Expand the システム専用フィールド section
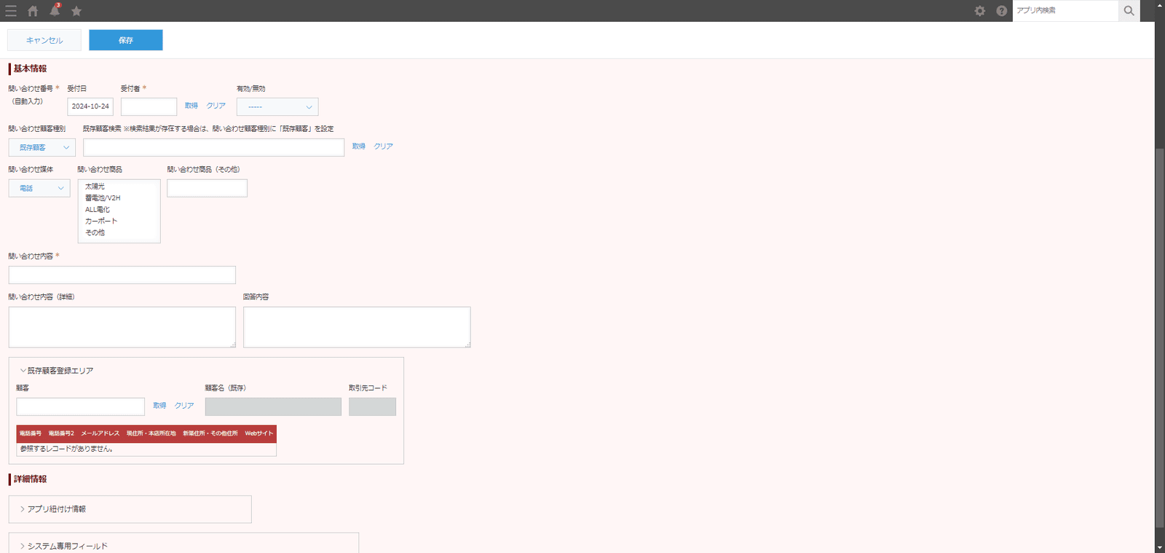 (64, 546)
